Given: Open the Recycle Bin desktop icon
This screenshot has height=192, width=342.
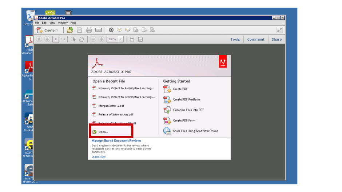Looking at the screenshot, I should click(x=29, y=17).
